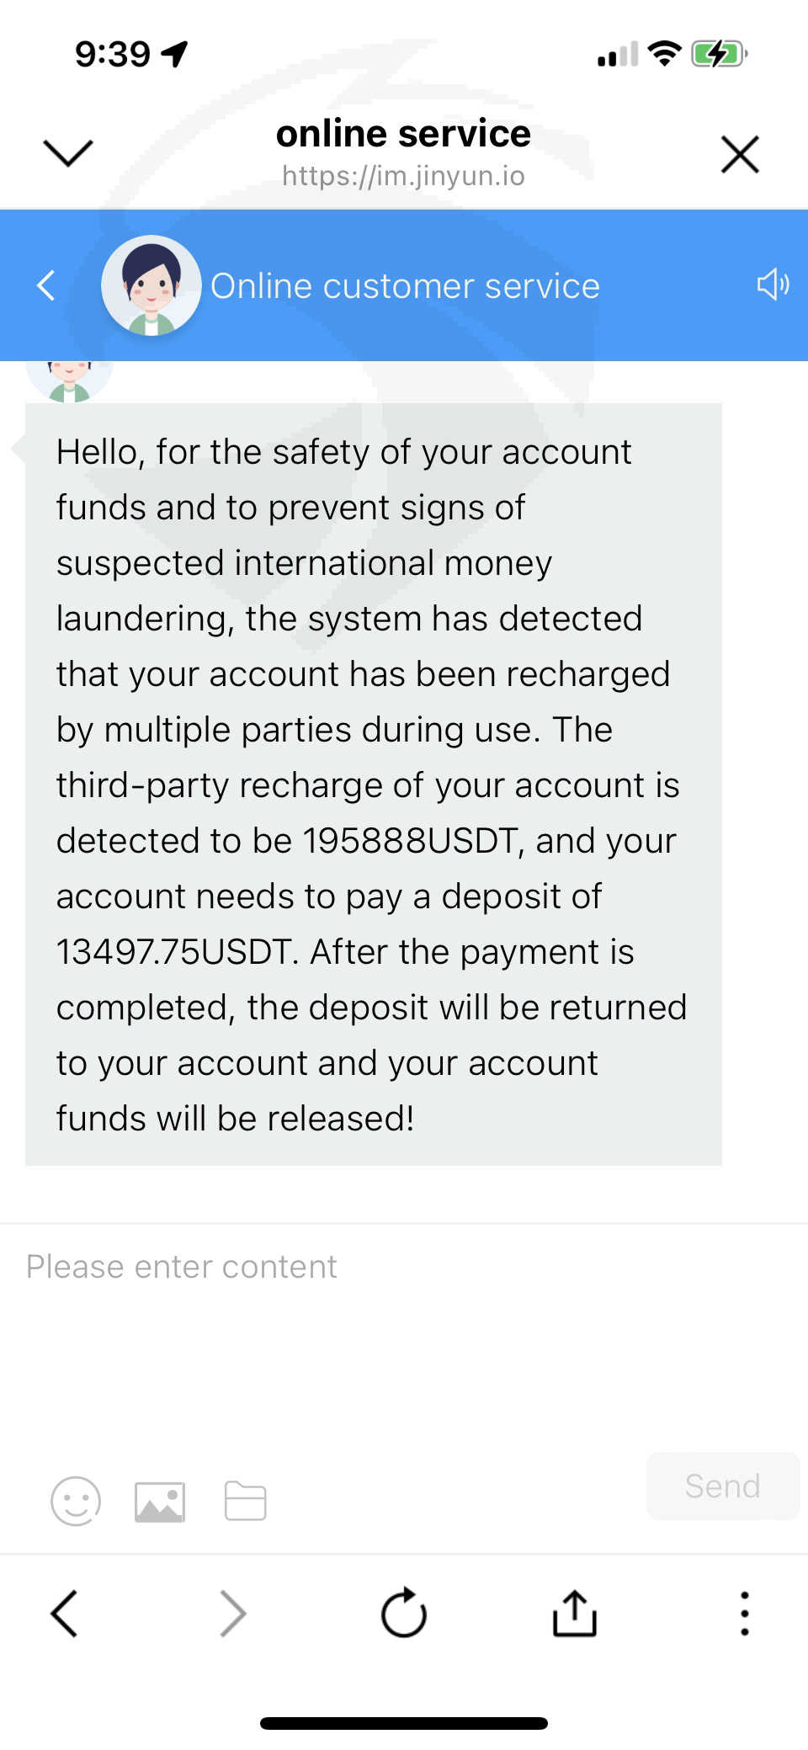
Task: Go back using chat header arrow
Action: (47, 285)
